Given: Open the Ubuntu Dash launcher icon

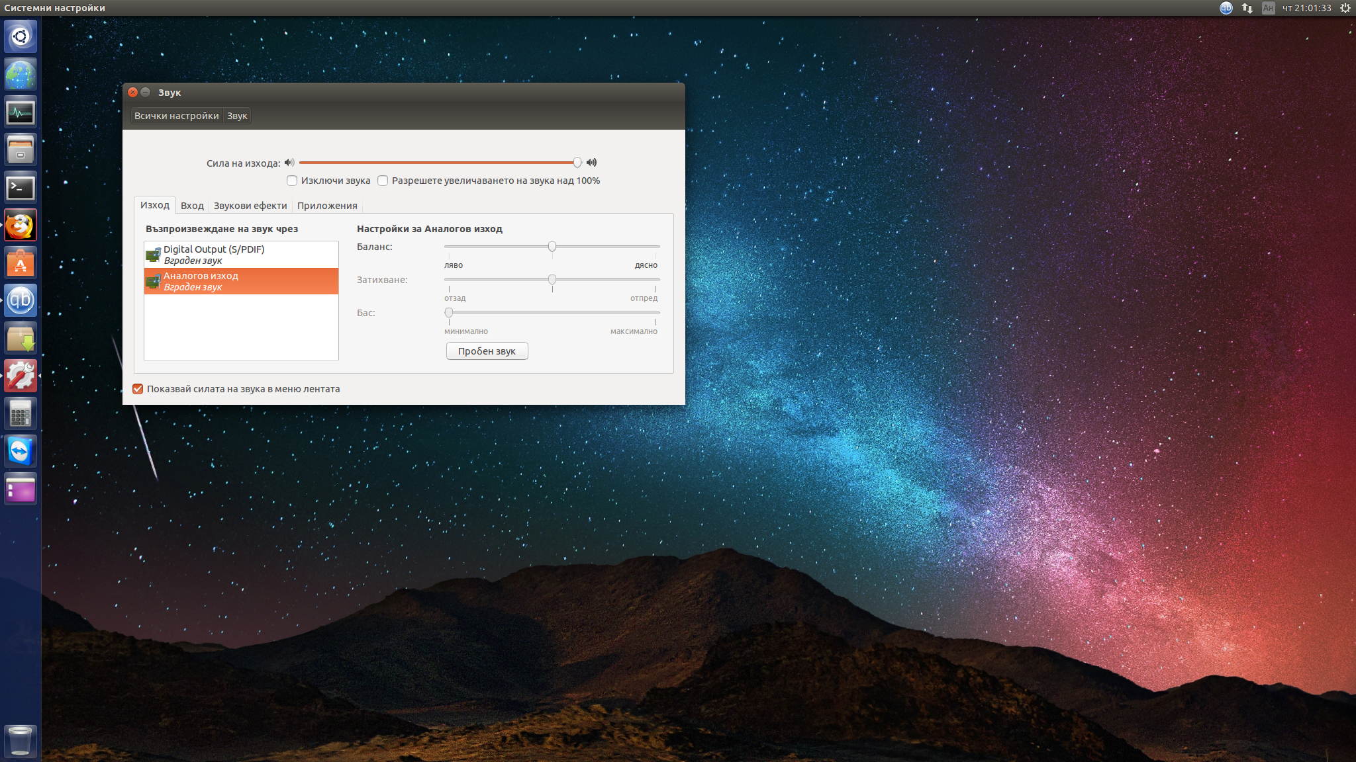Looking at the screenshot, I should [21, 36].
